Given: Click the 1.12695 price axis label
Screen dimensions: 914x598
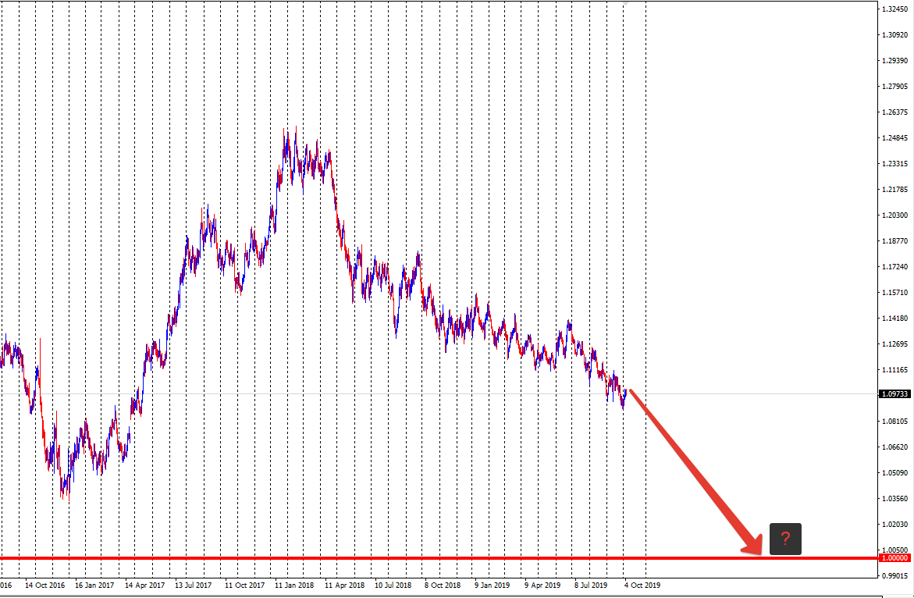Looking at the screenshot, I should [x=894, y=343].
